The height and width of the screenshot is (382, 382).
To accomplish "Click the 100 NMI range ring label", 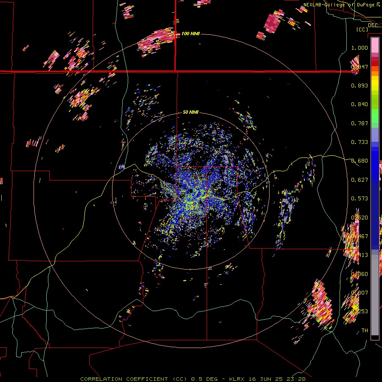I will point(191,34).
